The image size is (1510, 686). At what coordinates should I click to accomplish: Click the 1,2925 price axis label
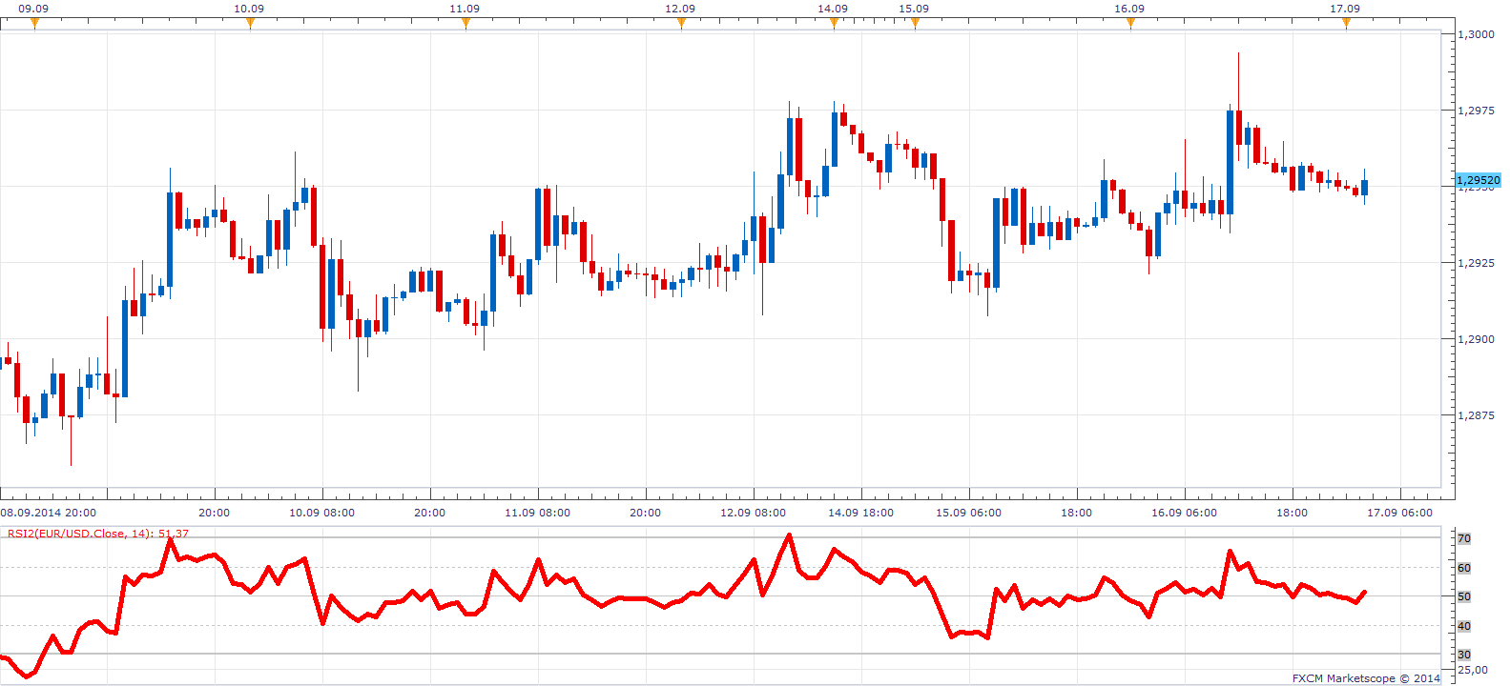click(1477, 263)
